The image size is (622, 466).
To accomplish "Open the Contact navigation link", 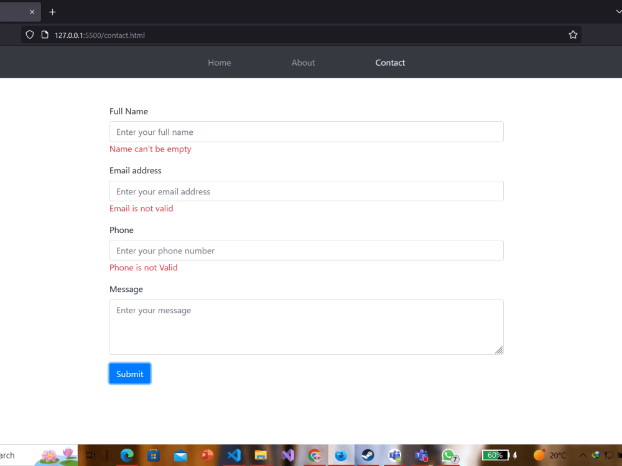I will pos(390,63).
